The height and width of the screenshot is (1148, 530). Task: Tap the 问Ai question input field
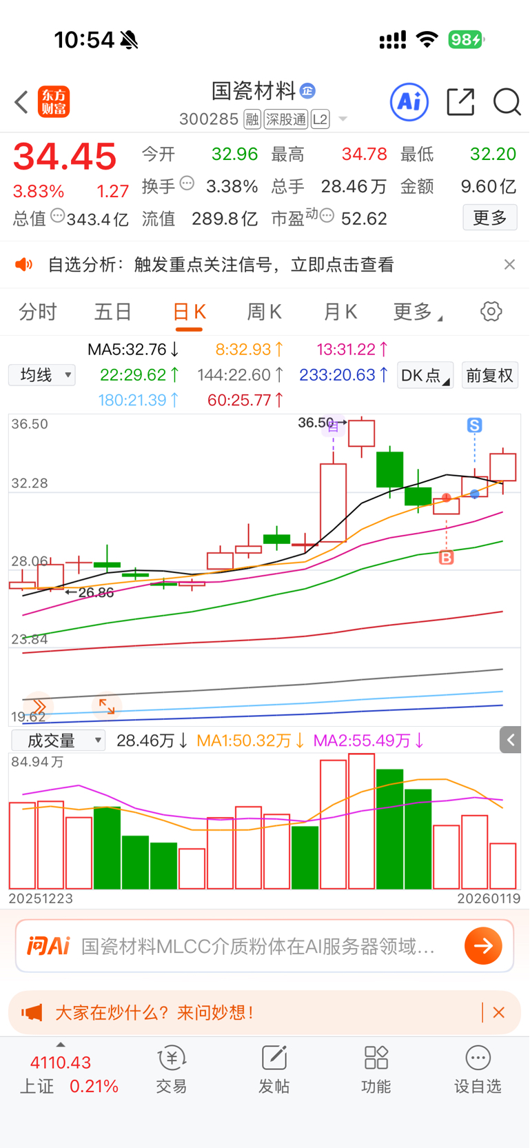pyautogui.click(x=258, y=946)
